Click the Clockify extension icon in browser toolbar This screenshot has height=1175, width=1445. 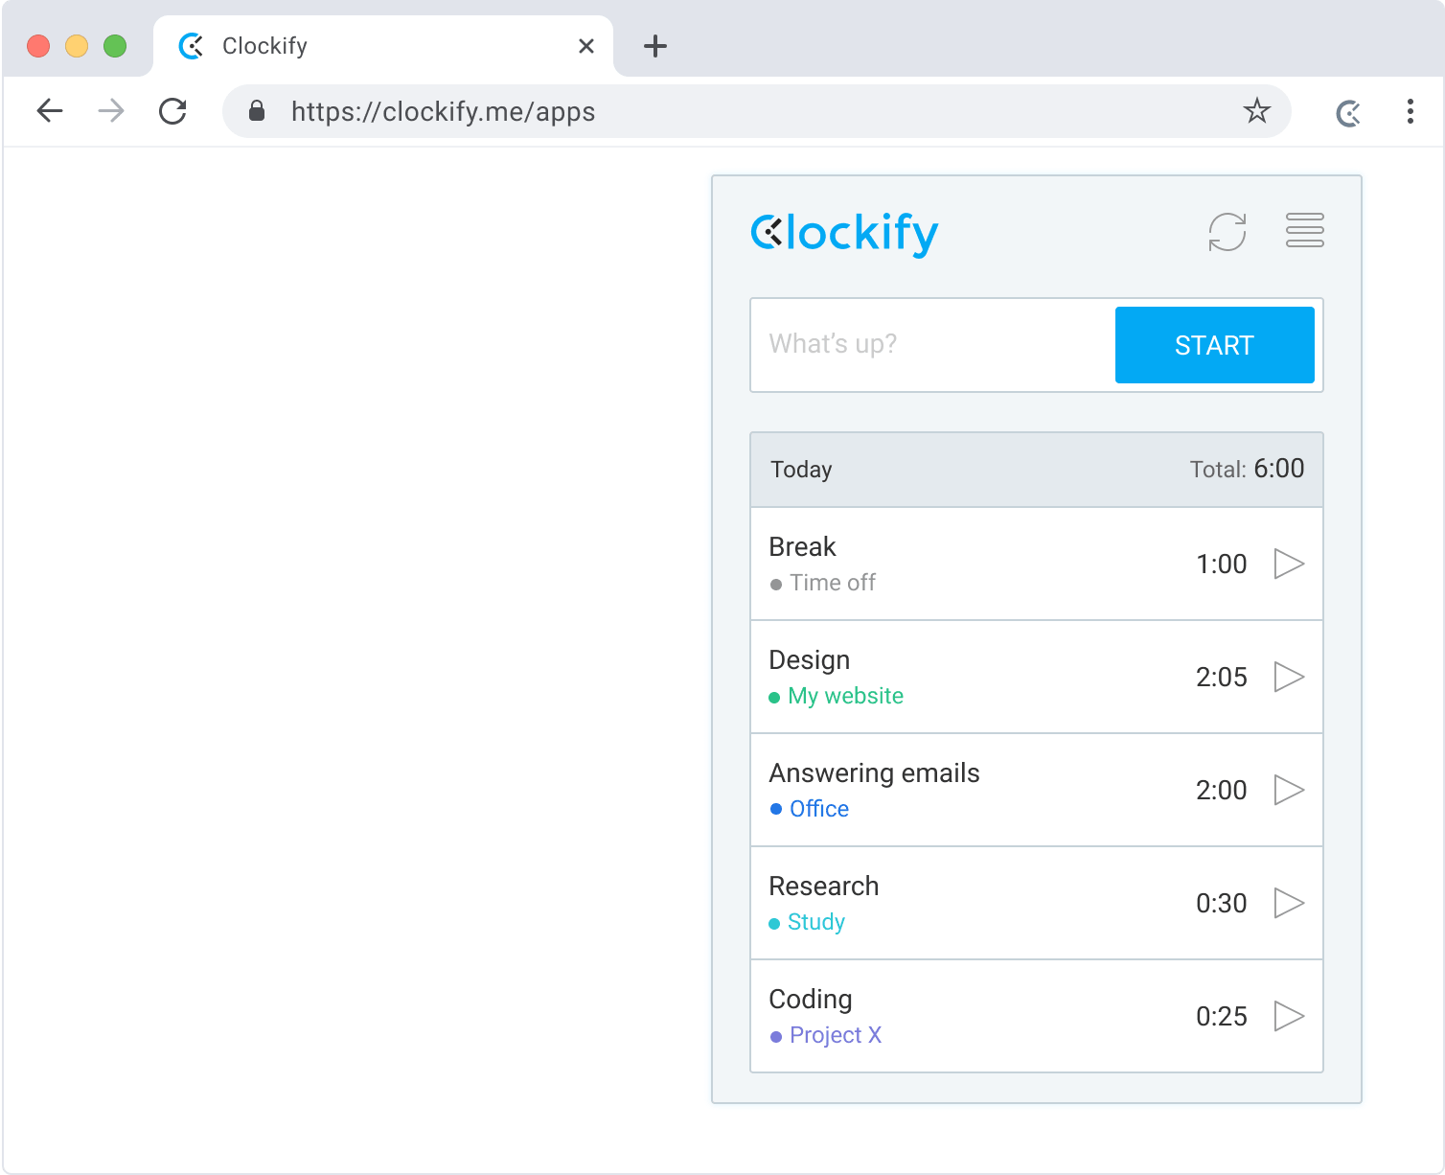[x=1348, y=112]
